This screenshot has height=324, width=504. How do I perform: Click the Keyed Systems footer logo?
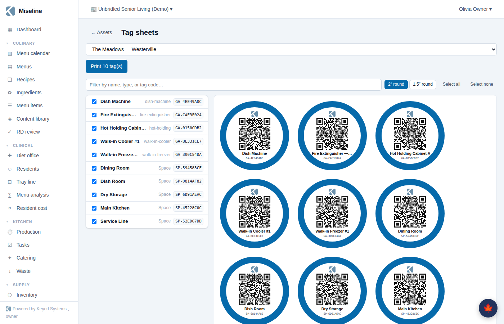coord(8,309)
